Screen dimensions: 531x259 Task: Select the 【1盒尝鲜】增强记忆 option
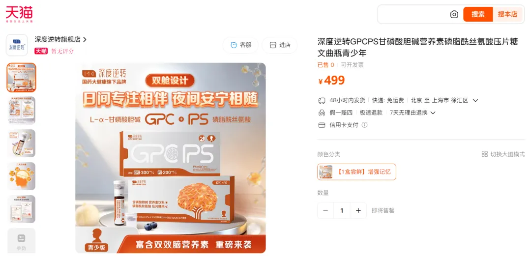pos(356,172)
